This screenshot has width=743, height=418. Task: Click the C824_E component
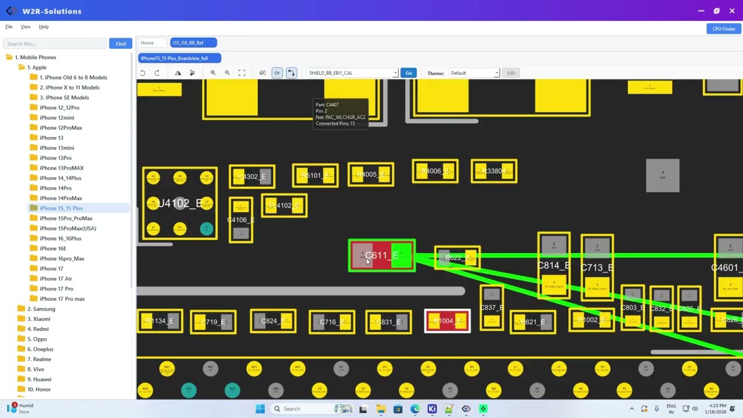click(273, 321)
